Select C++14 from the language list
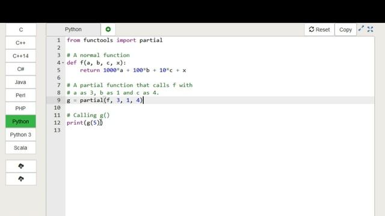The image size is (385, 216). click(20, 56)
